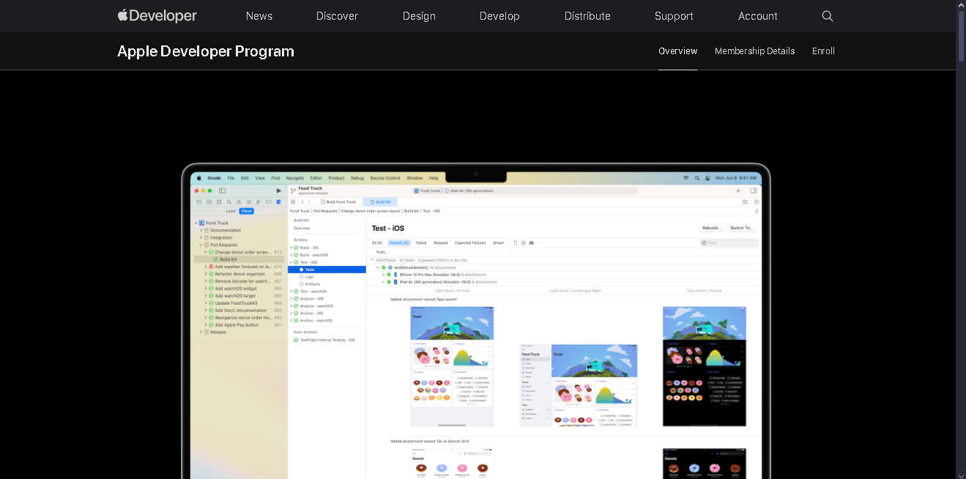Click the Apple menu icon in Xcode image
The height and width of the screenshot is (479, 966).
pyautogui.click(x=198, y=178)
